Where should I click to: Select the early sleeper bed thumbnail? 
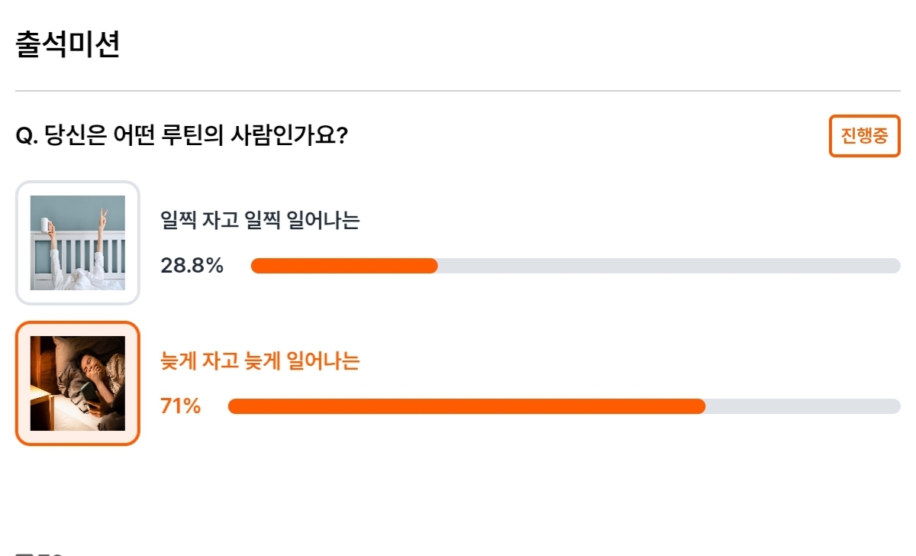coord(78,243)
